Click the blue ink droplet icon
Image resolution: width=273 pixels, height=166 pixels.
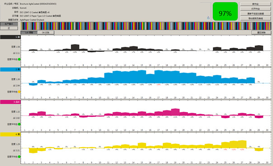[208, 18]
